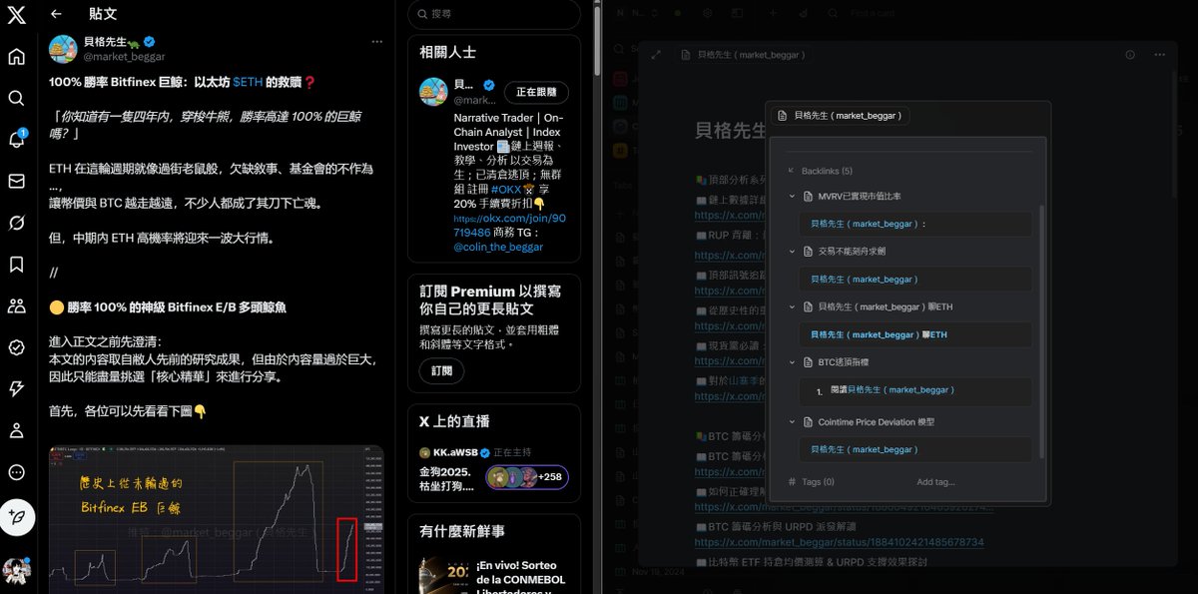Collapse the Cointime Price Deviation backlink
Image resolution: width=1198 pixels, height=594 pixels.
[x=792, y=422]
